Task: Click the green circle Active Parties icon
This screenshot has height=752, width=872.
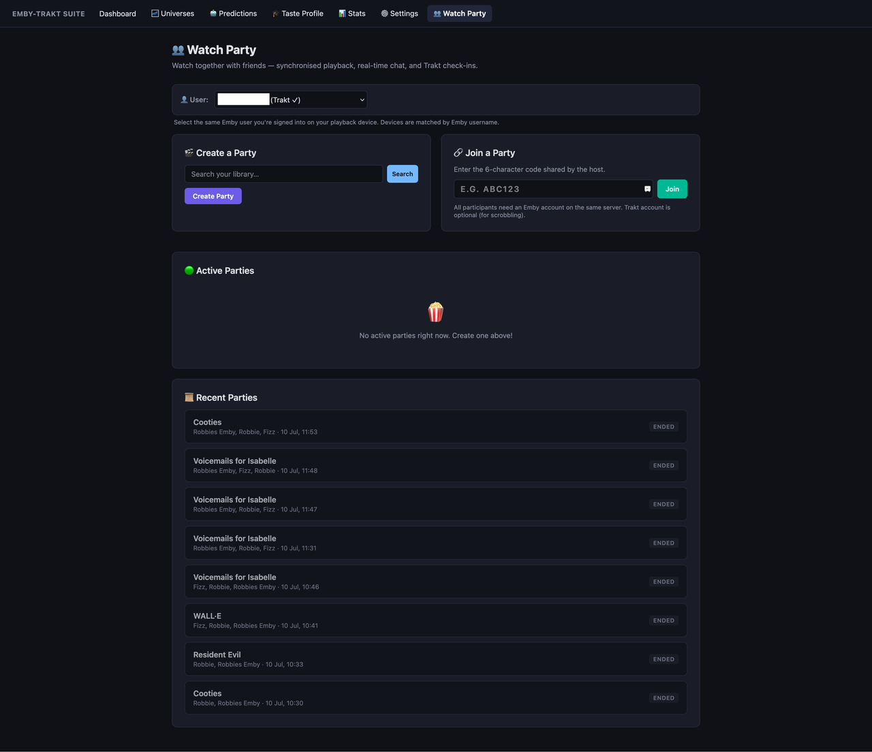Action: [x=189, y=270]
